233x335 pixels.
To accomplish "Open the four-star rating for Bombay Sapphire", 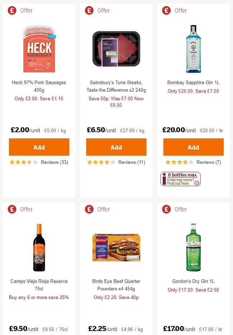I will pyautogui.click(x=178, y=162).
